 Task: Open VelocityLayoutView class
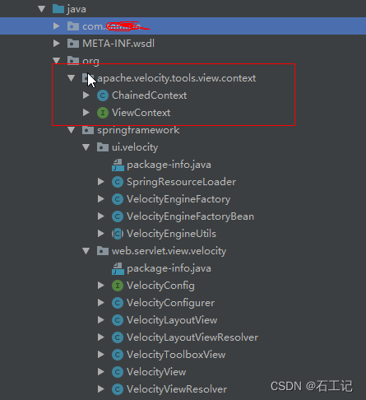click(x=172, y=320)
